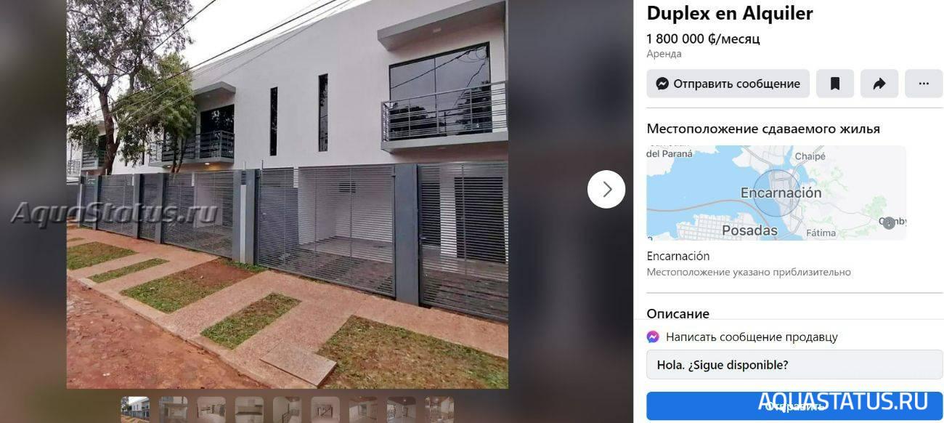Click the map info icon
944x423 pixels.
coord(889,223)
